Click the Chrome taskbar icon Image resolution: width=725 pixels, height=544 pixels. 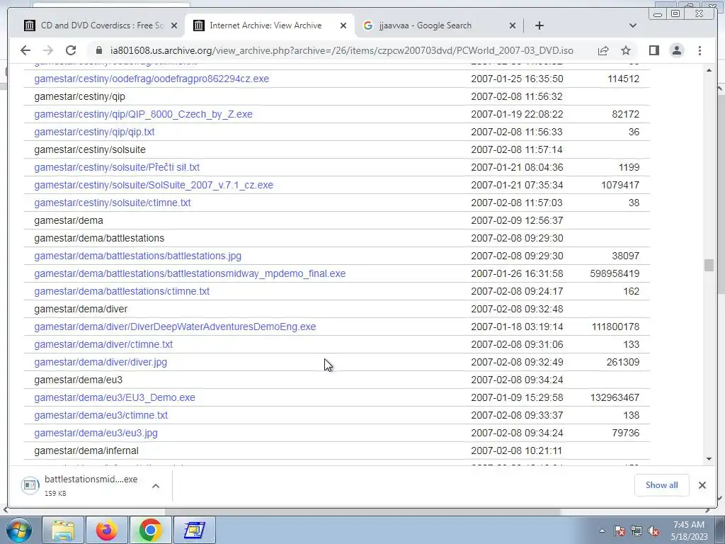point(150,530)
